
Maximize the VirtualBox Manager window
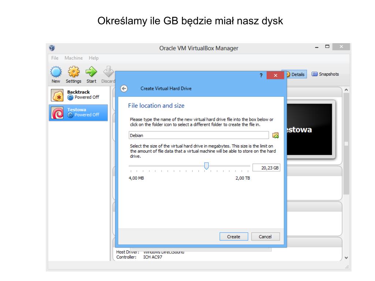[x=327, y=46]
